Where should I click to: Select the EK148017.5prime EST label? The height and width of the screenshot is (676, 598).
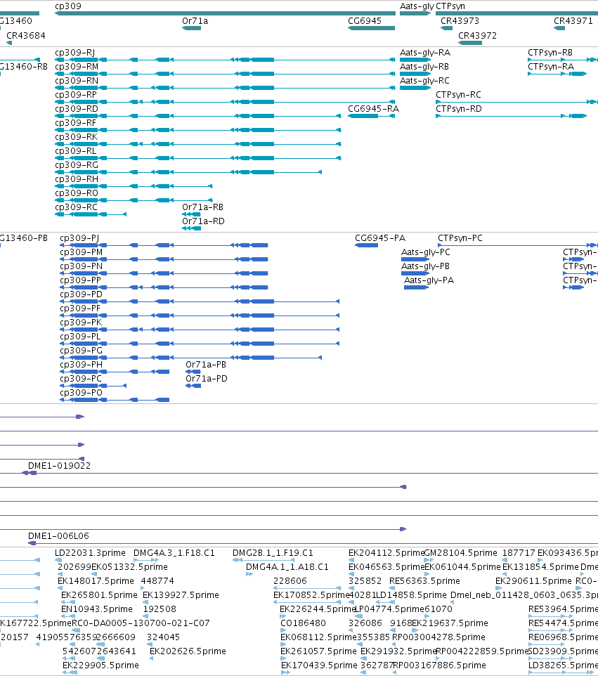96,581
